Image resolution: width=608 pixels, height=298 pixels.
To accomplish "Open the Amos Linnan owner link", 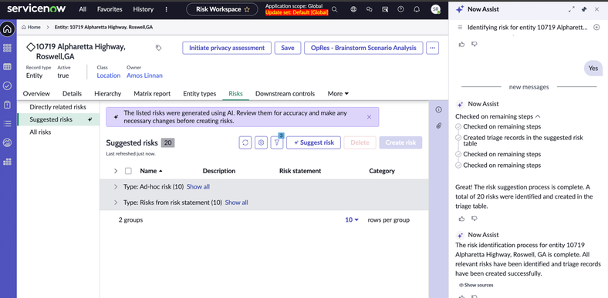I will click(x=144, y=75).
